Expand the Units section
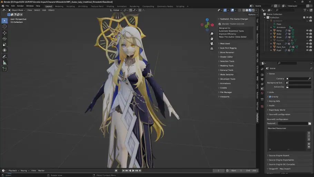Image resolution: width=314 pixels, height=177 pixels. pos(271,92)
